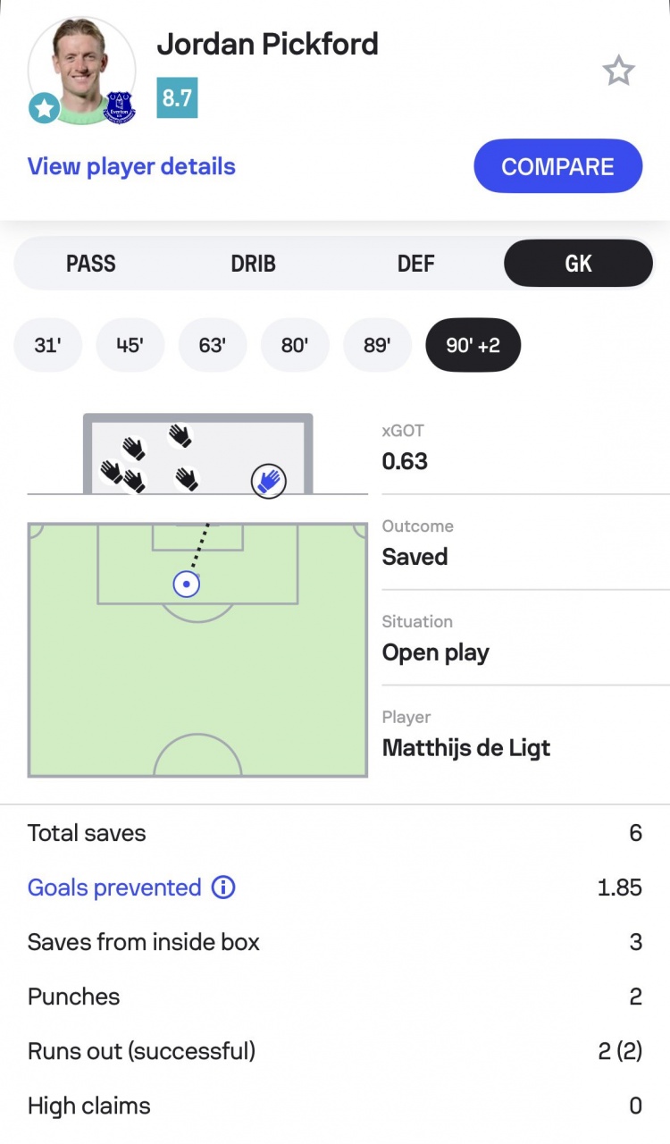670x1144 pixels.
Task: Select the 63' save chip
Action: [x=212, y=345]
